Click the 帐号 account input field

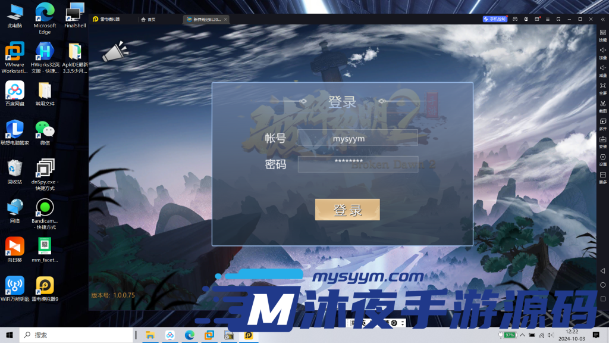(357, 139)
